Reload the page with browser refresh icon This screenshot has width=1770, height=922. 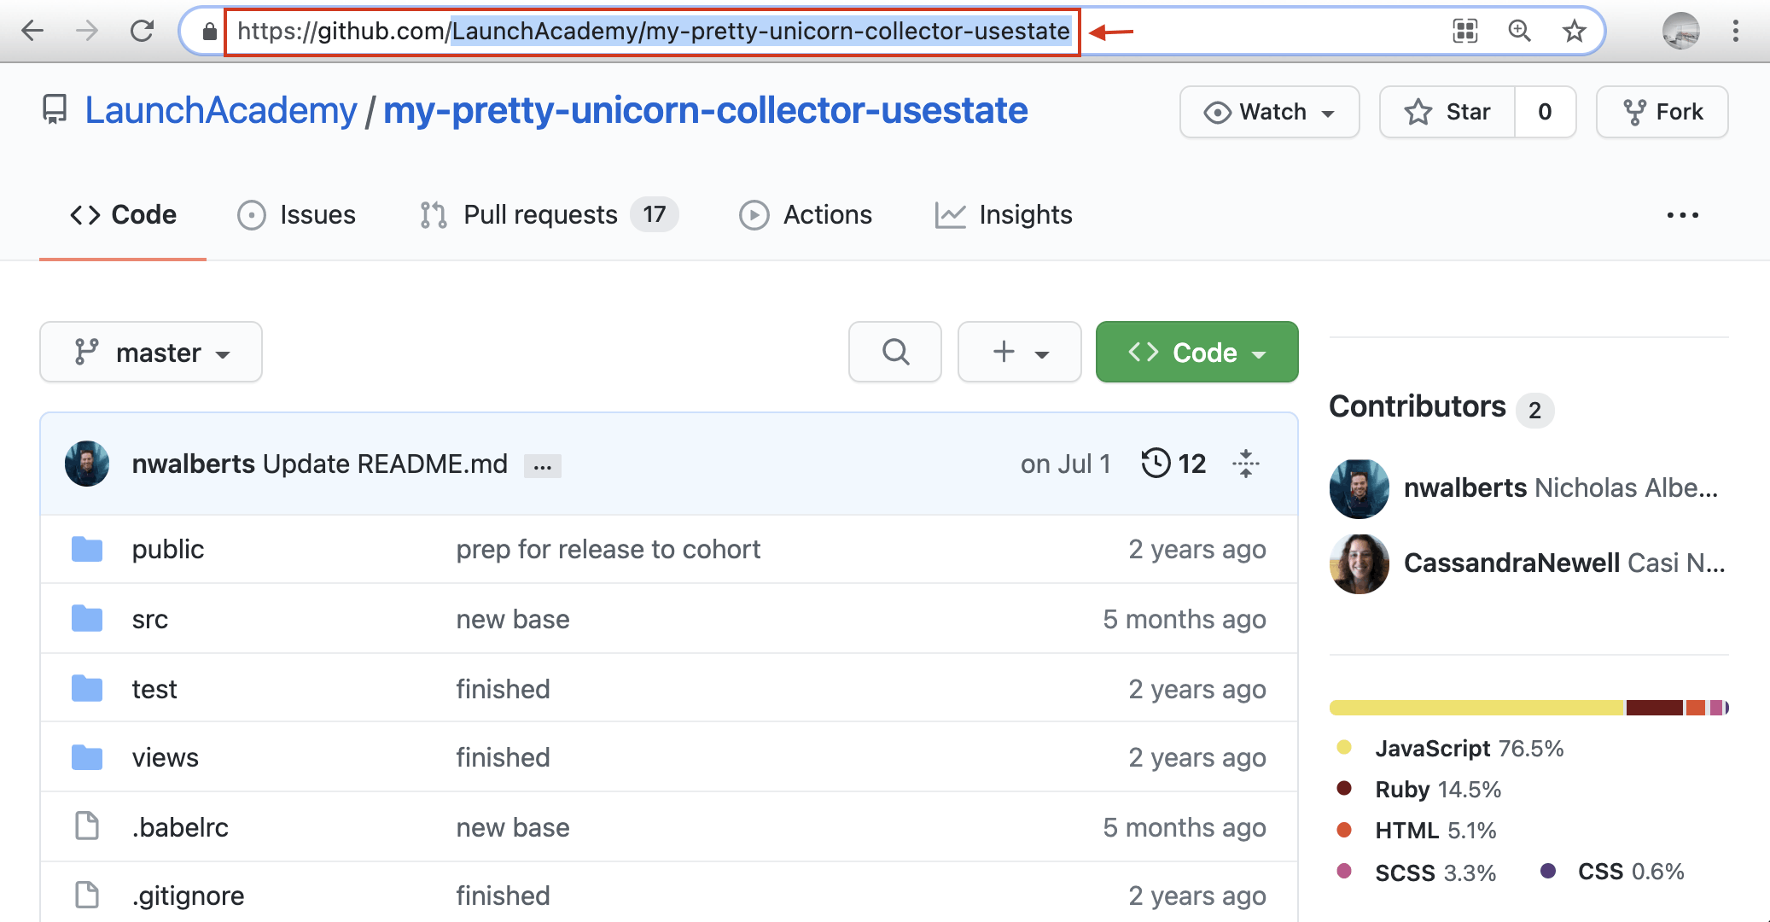(x=143, y=31)
